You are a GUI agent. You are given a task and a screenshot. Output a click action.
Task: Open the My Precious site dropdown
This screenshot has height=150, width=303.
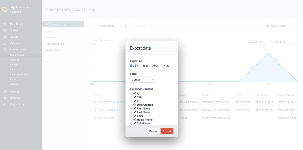[x=20, y=7]
